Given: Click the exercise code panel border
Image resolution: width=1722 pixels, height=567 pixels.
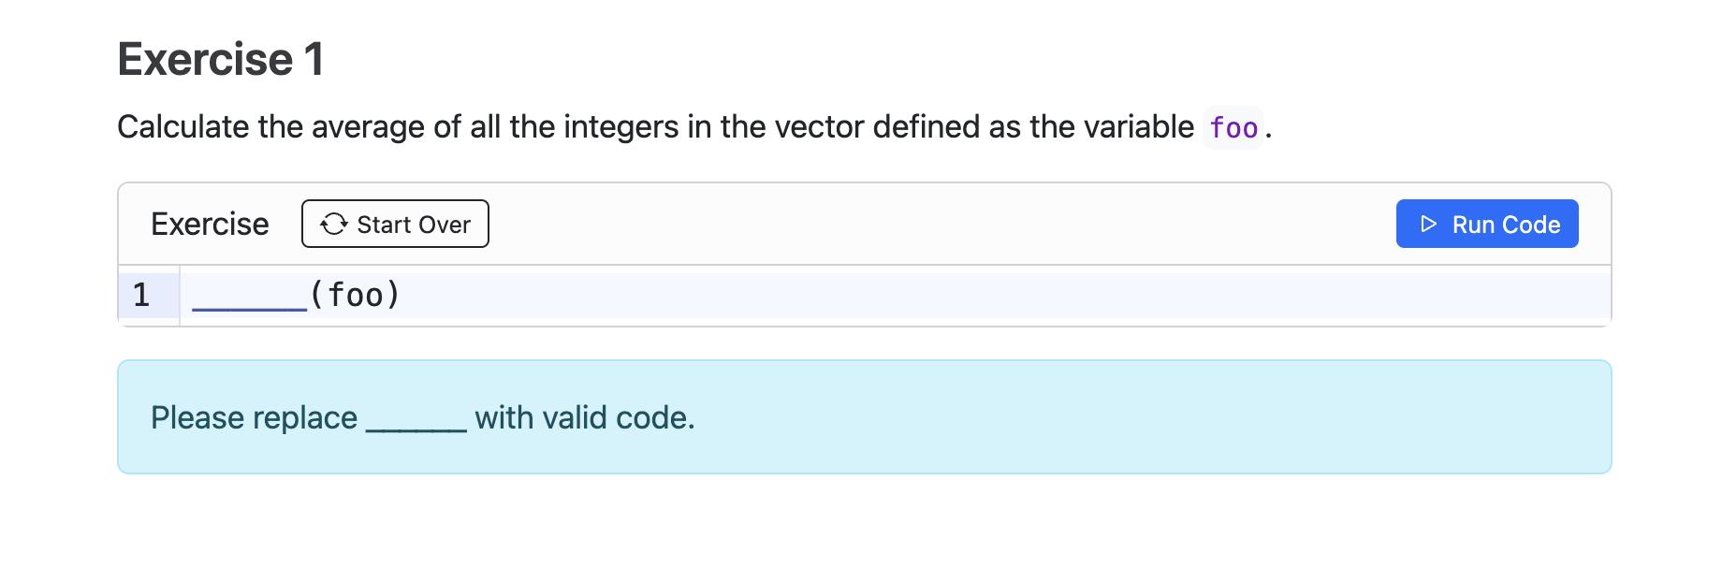Looking at the screenshot, I should 119,253.
